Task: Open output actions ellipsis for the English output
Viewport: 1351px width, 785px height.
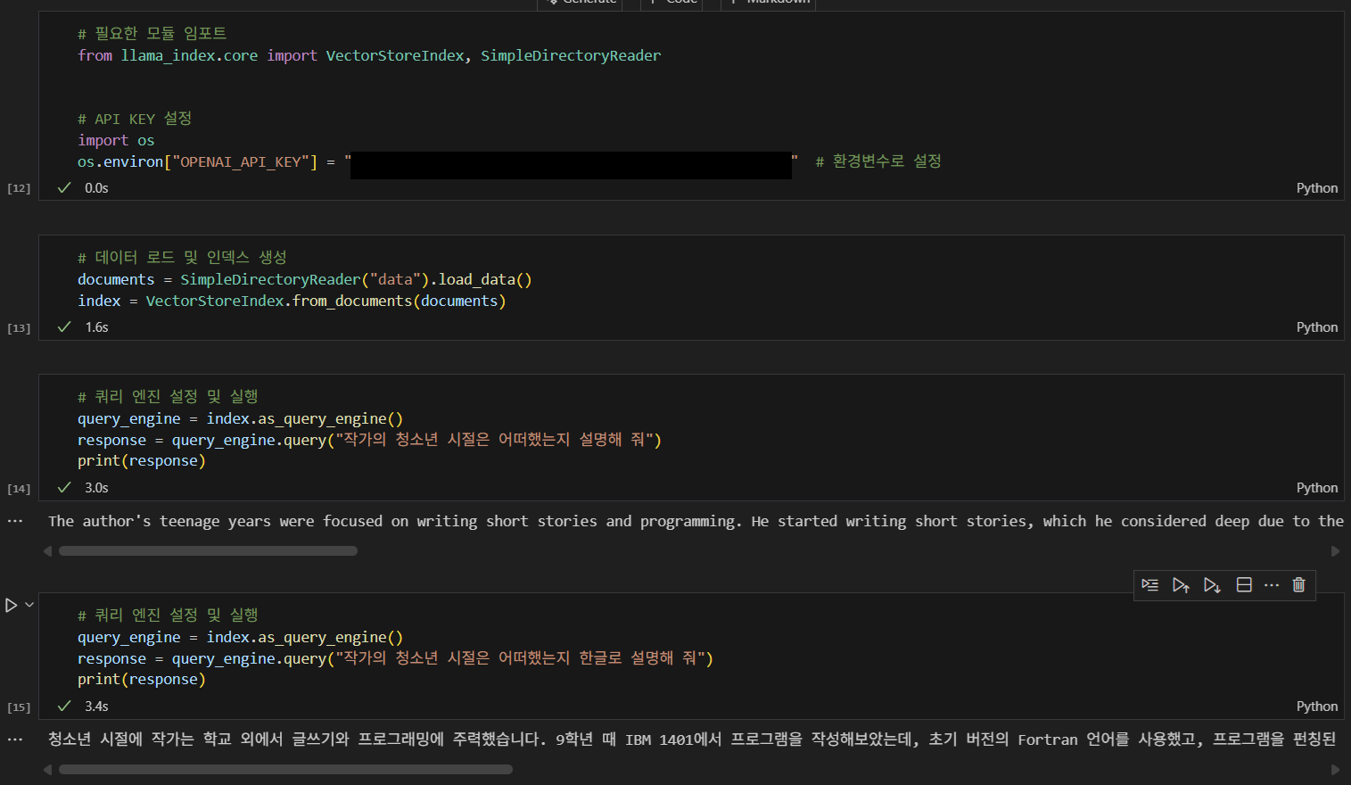Action: [x=15, y=521]
